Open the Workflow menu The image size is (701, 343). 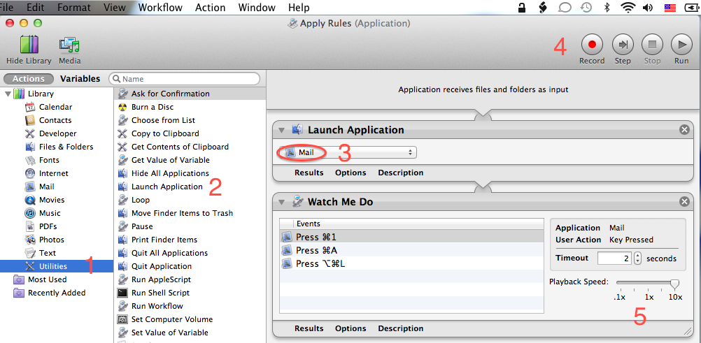pyautogui.click(x=160, y=8)
